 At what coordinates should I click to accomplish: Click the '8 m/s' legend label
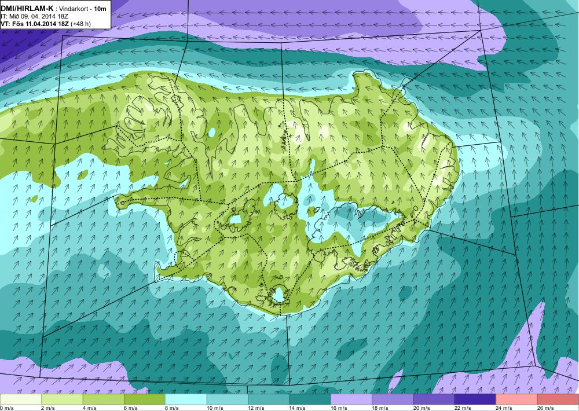click(x=173, y=408)
